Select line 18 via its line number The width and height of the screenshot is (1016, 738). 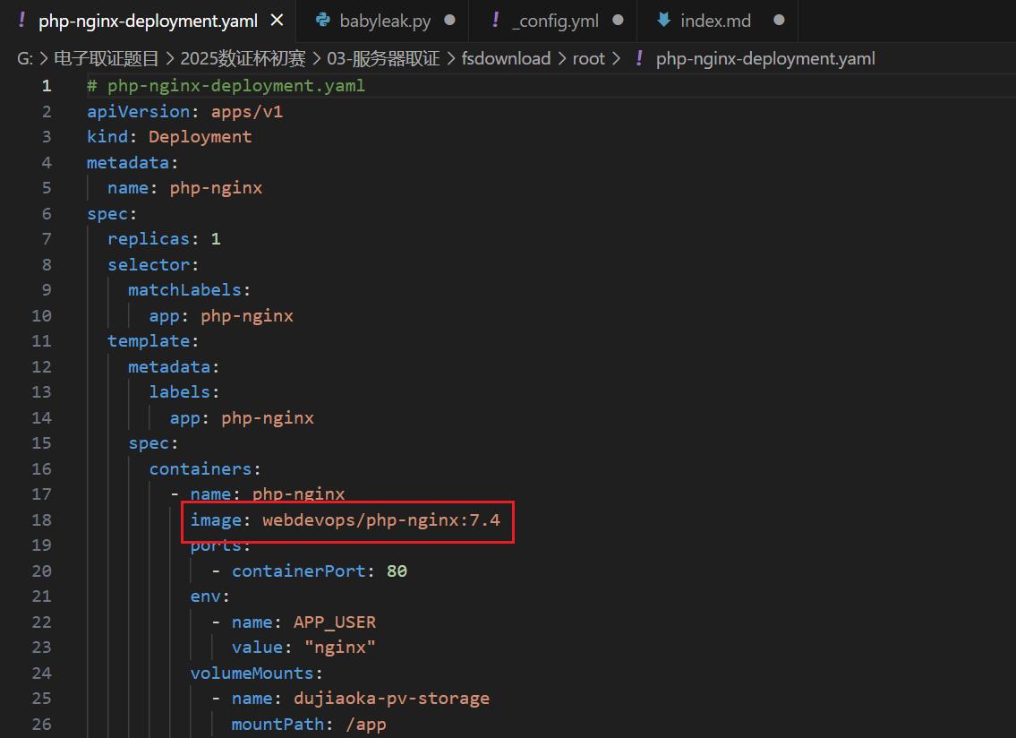coord(42,520)
